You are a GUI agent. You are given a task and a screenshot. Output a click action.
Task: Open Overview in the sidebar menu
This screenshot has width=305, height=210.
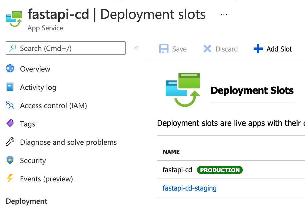[35, 69]
